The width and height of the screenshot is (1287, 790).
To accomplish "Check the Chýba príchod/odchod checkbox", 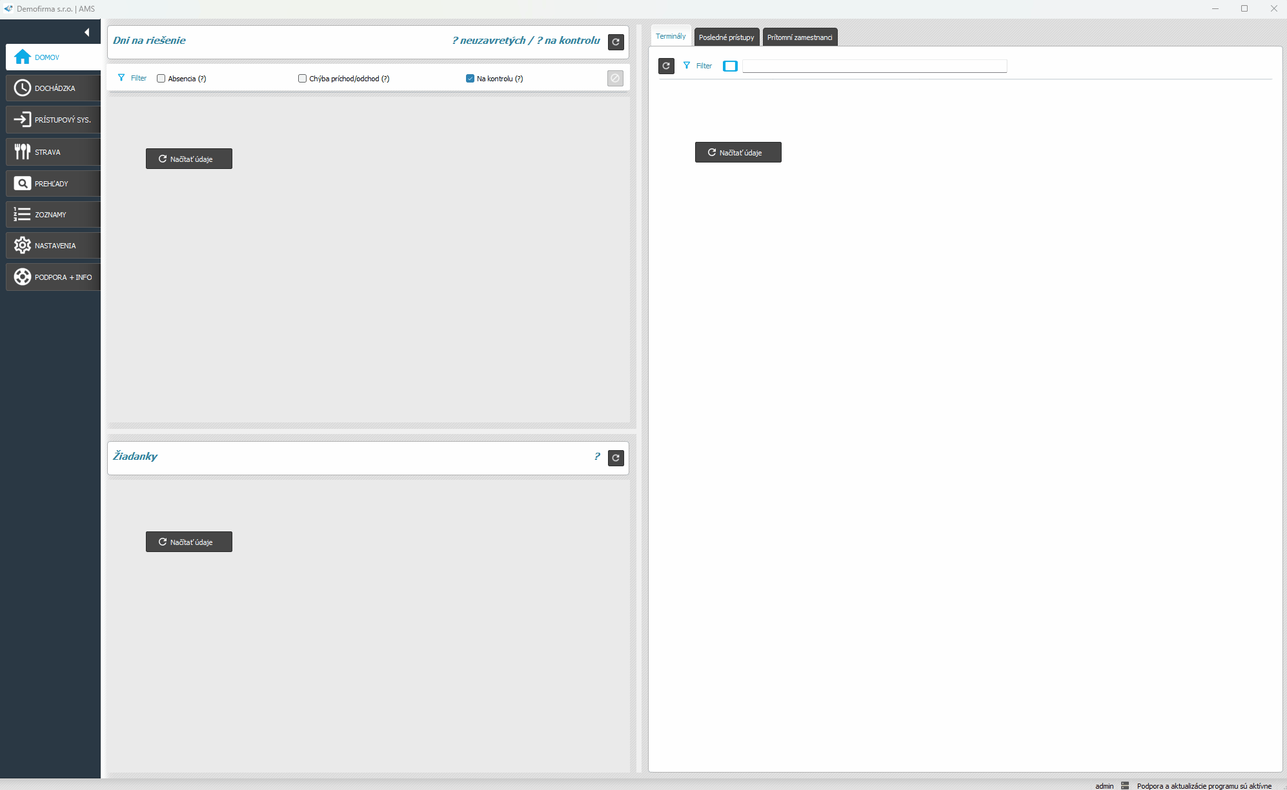I will (302, 79).
